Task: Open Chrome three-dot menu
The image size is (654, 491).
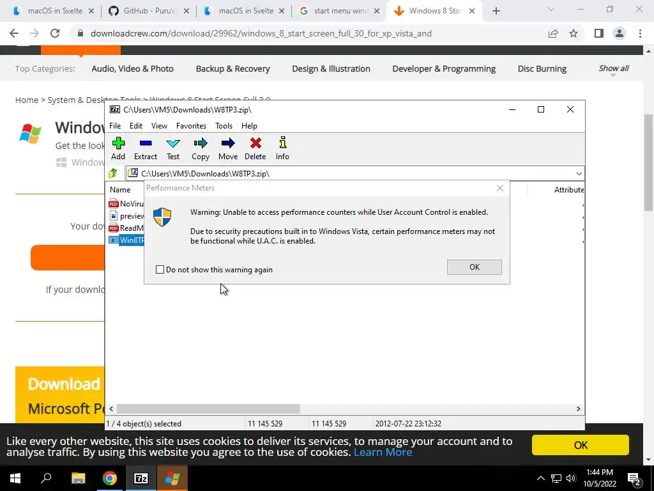Action: click(640, 33)
